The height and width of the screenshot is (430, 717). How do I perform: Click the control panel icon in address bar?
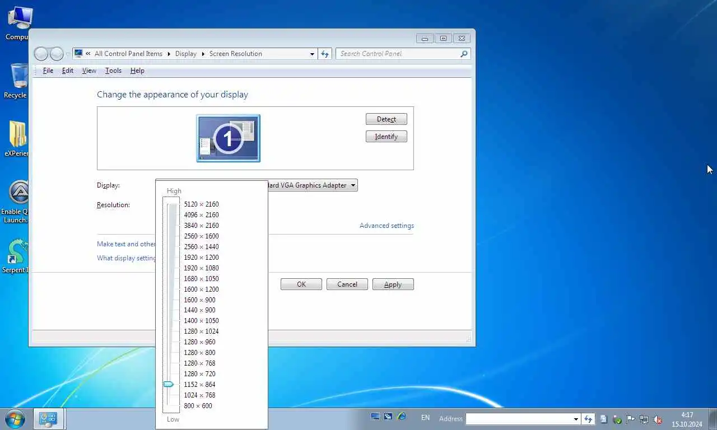point(78,54)
